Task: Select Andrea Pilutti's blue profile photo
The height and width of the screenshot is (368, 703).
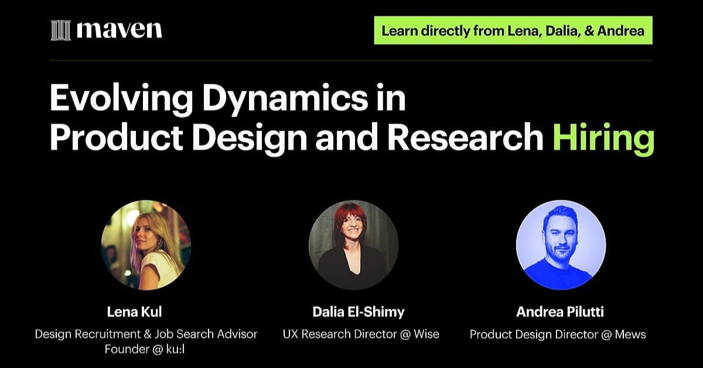Action: 561,244
